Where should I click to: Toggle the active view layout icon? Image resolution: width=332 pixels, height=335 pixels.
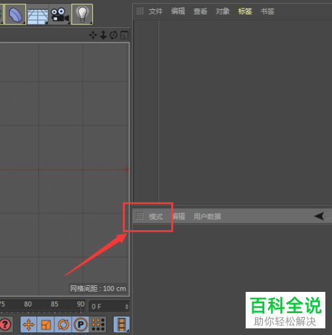click(x=124, y=35)
